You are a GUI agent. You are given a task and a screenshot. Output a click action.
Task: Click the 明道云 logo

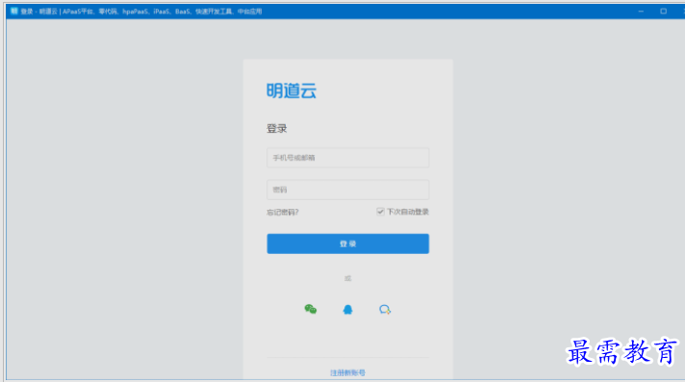(292, 90)
